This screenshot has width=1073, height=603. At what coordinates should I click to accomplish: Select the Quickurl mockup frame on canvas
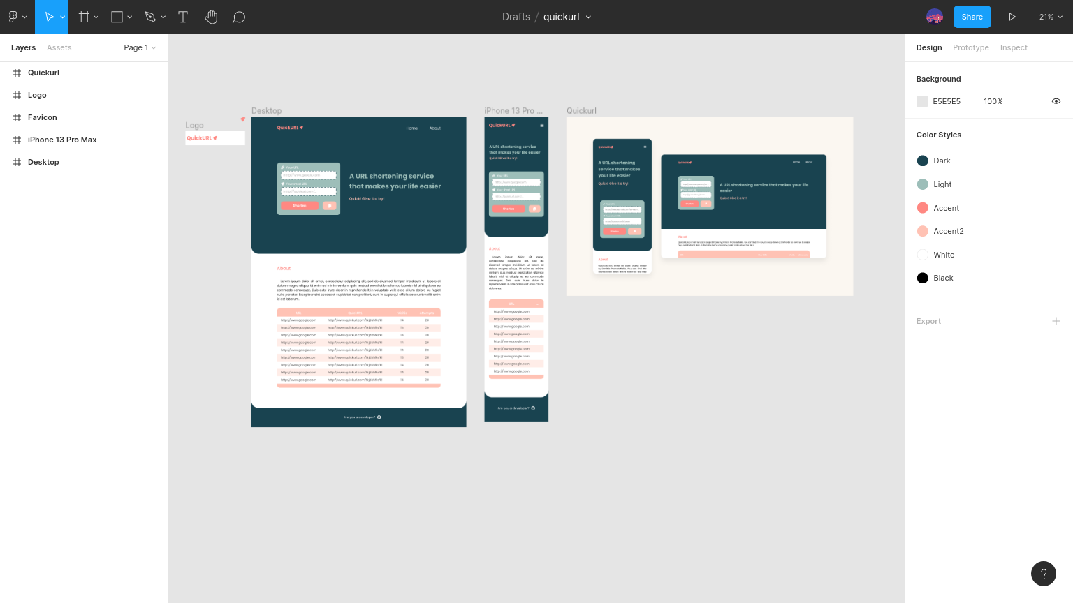tap(710, 206)
